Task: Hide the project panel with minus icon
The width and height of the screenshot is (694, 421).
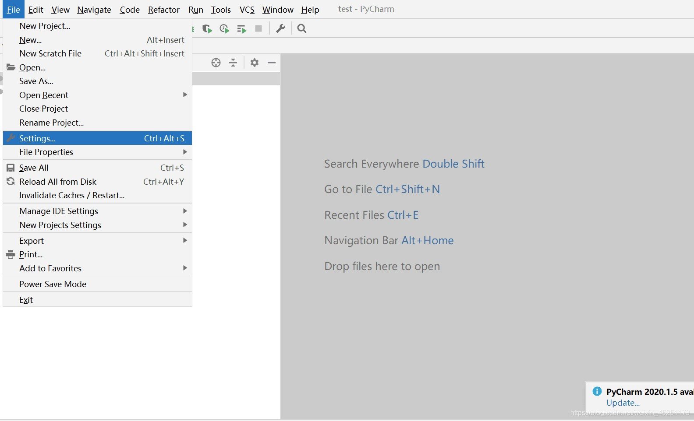Action: [272, 63]
